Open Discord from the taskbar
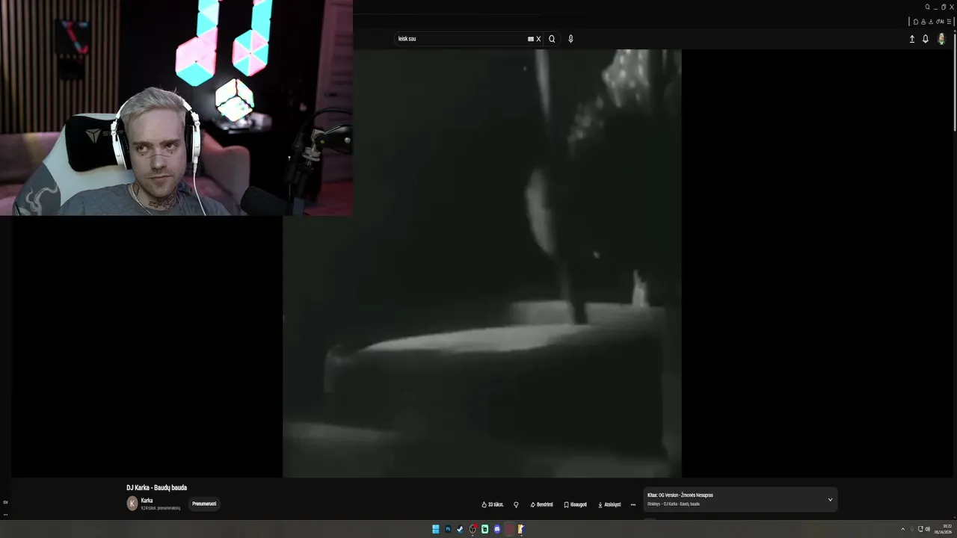The width and height of the screenshot is (957, 538). point(497,529)
